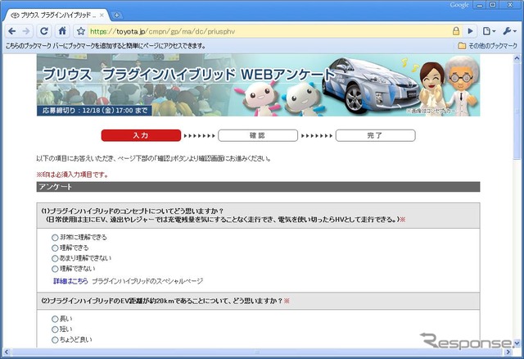524x359 pixels.
Task: Click vertical scrollbar up arrow
Action: (517, 58)
